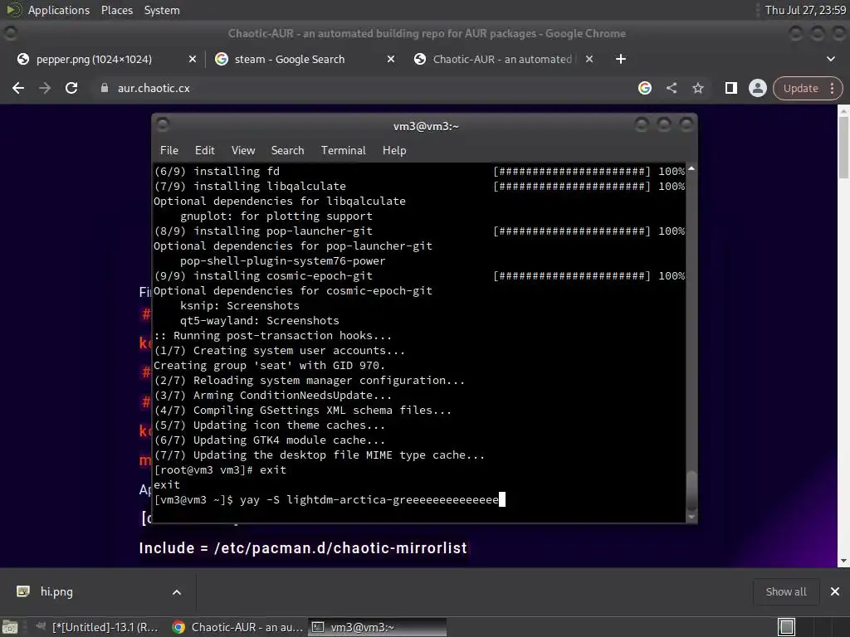Open terminal Search menu
The image size is (850, 637).
pyautogui.click(x=287, y=151)
